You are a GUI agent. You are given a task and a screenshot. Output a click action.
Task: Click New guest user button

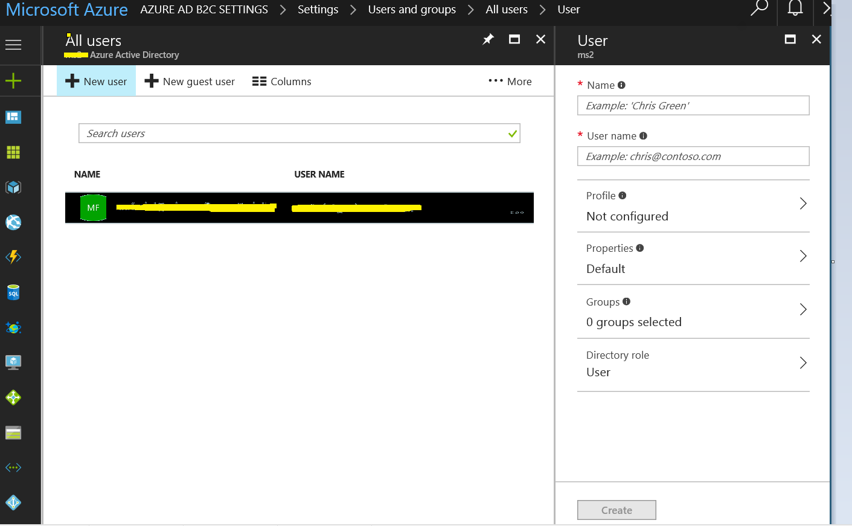(190, 81)
